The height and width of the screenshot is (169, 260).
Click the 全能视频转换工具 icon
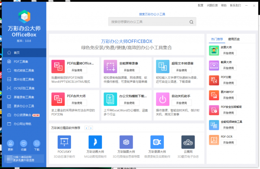214,125
